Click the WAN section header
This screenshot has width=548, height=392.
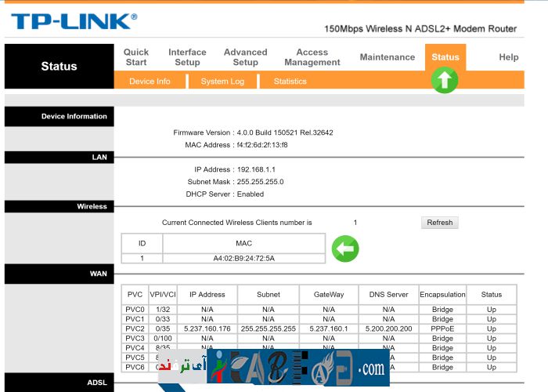(98, 274)
